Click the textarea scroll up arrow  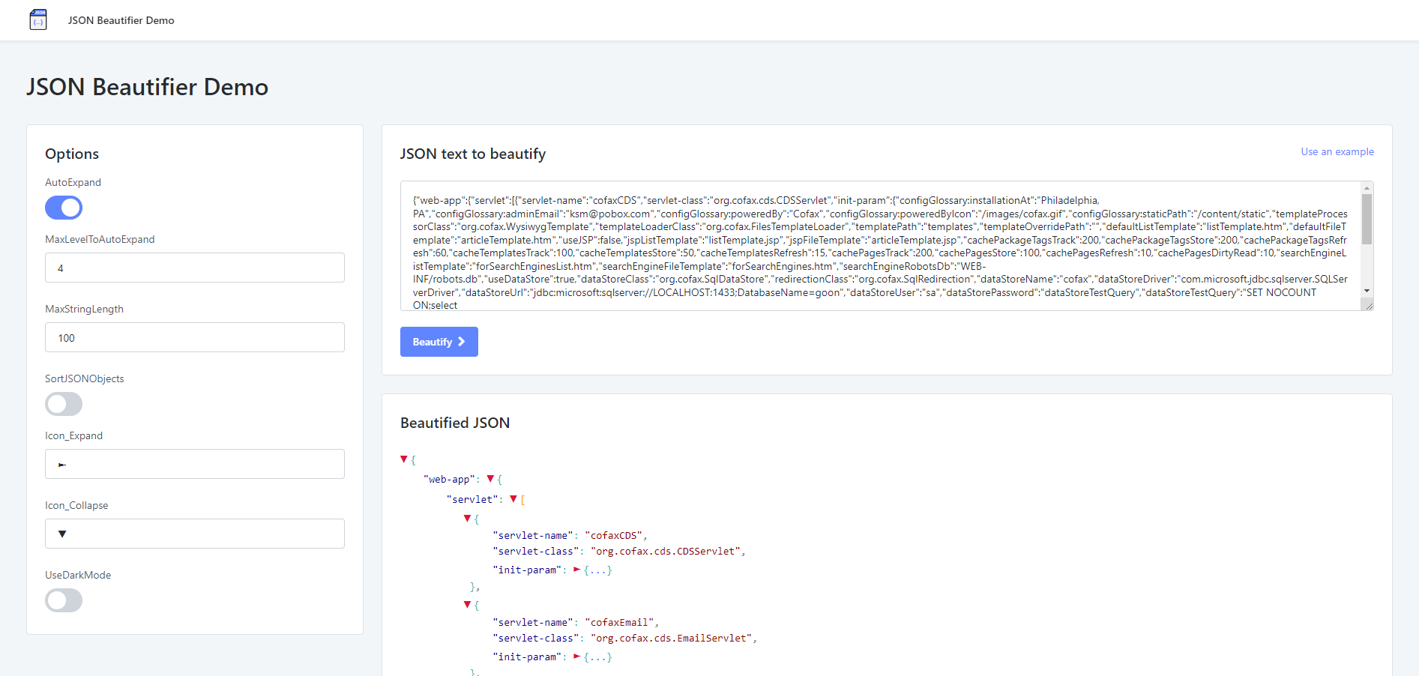point(1367,187)
